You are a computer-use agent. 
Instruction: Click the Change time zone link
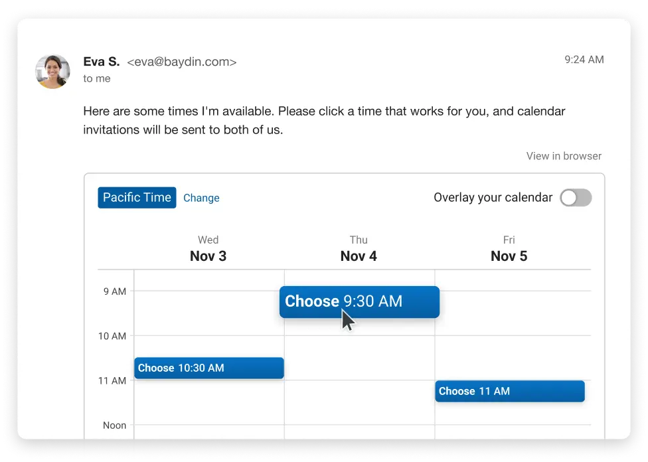pos(201,198)
